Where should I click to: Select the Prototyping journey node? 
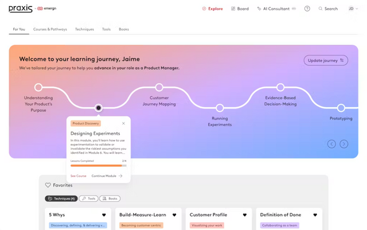tap(341, 108)
